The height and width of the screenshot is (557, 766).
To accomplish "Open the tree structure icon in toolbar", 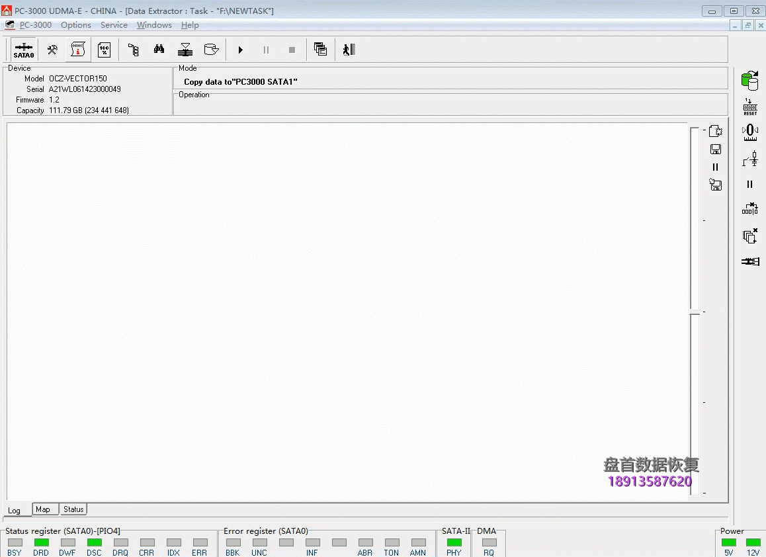I will 133,50.
